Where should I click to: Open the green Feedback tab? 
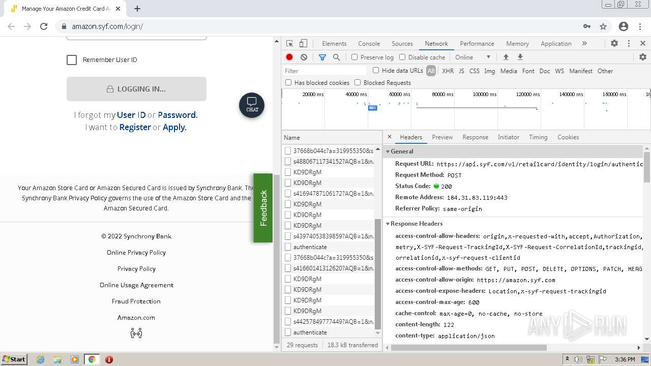(x=263, y=208)
